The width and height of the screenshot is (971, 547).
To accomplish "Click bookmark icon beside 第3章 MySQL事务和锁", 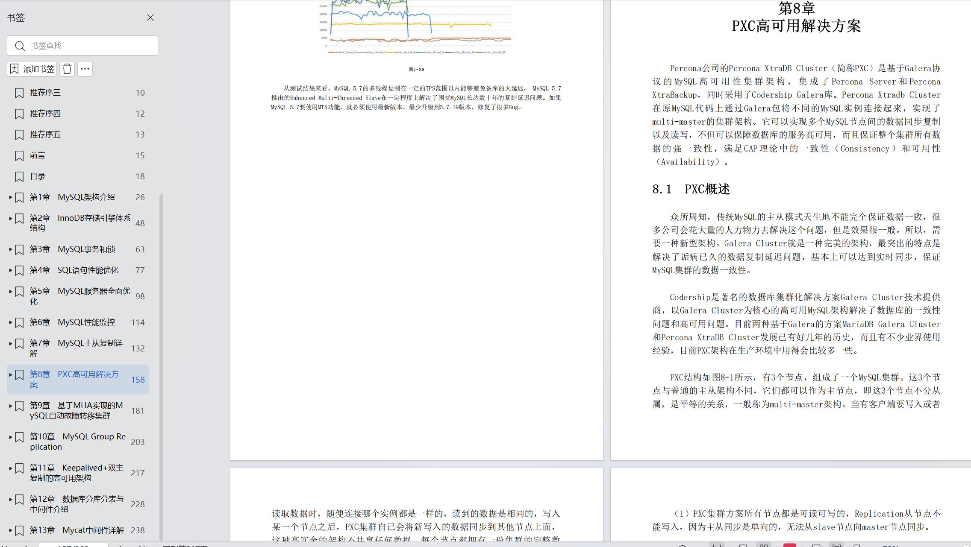I will coord(19,249).
